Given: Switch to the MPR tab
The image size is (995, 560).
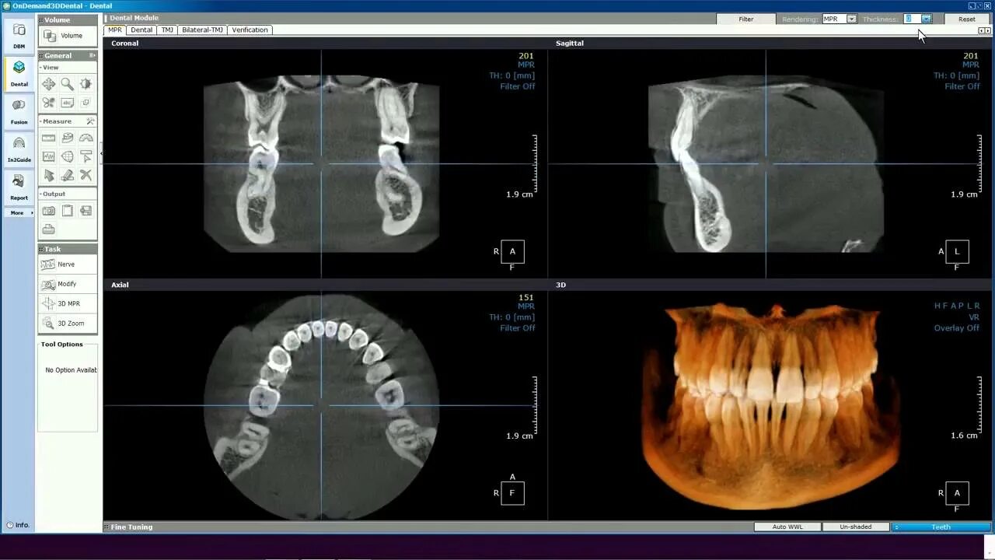Looking at the screenshot, I should point(115,30).
